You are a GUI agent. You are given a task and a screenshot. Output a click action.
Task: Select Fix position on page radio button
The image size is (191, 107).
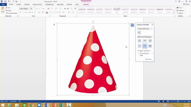(138, 53)
